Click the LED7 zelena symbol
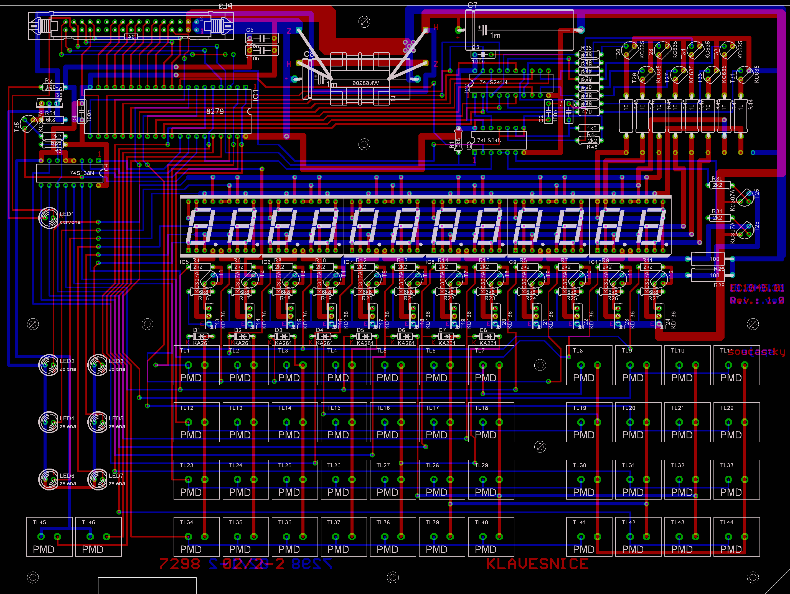Image resolution: width=790 pixels, height=594 pixels. (98, 479)
